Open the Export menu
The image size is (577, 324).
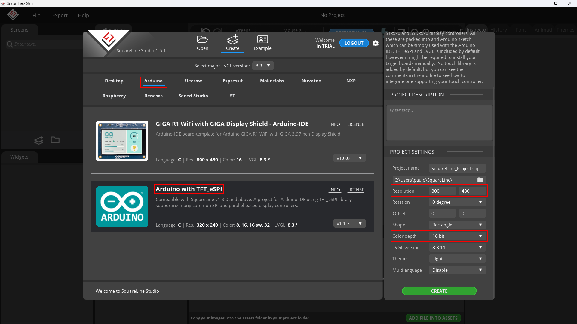pyautogui.click(x=60, y=15)
